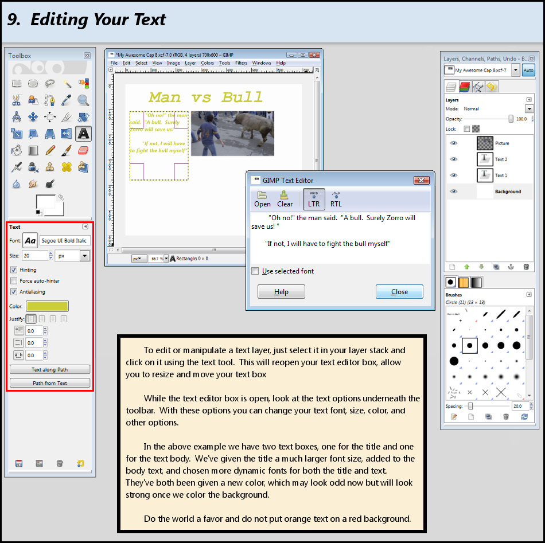Click Help in GIMP Text Editor
Viewport: 545px width, 543px height.
[x=281, y=291]
